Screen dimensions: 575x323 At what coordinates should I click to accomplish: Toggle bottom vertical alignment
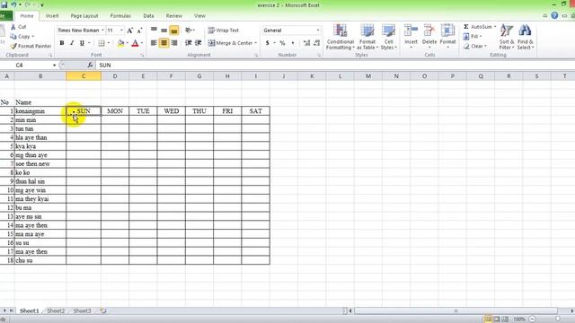(174, 31)
